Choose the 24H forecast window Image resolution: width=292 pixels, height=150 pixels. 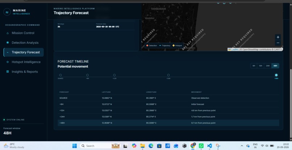(268, 66)
